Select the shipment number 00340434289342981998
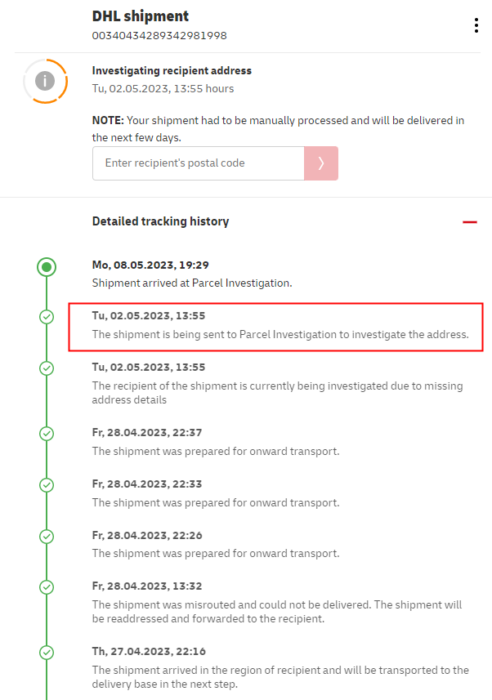 tap(159, 36)
